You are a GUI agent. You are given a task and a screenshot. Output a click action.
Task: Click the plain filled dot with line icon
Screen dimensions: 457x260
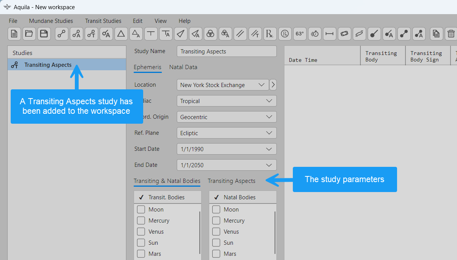tap(374, 34)
